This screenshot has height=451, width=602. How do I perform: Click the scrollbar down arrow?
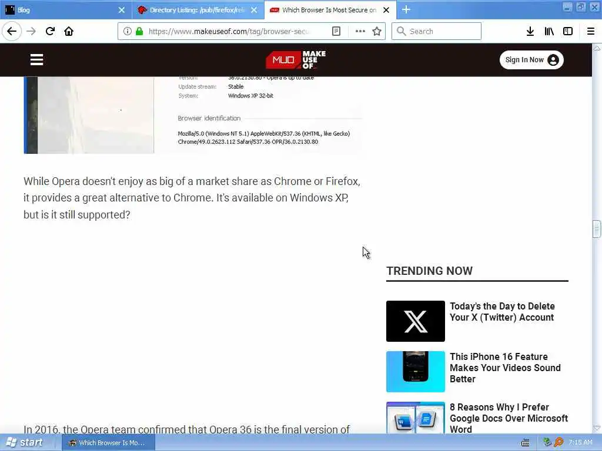point(597,428)
